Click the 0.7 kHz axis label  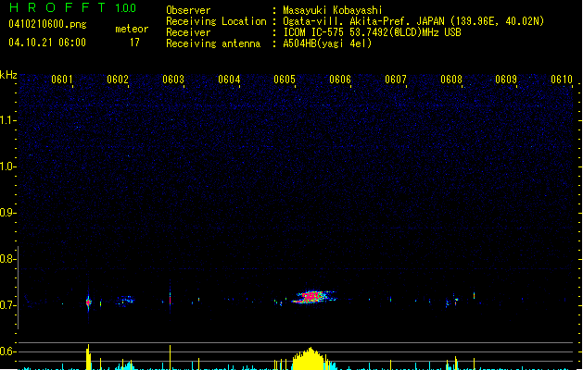tap(7, 305)
